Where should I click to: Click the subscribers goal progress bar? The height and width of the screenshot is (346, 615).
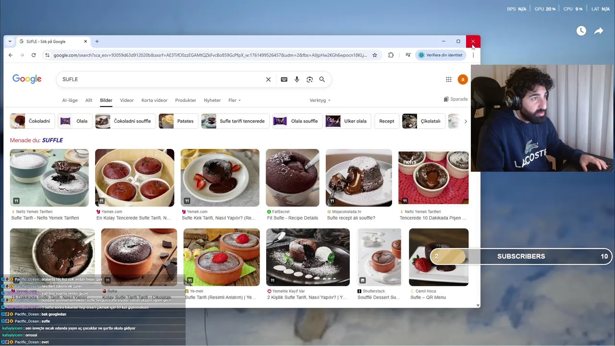tap(521, 256)
